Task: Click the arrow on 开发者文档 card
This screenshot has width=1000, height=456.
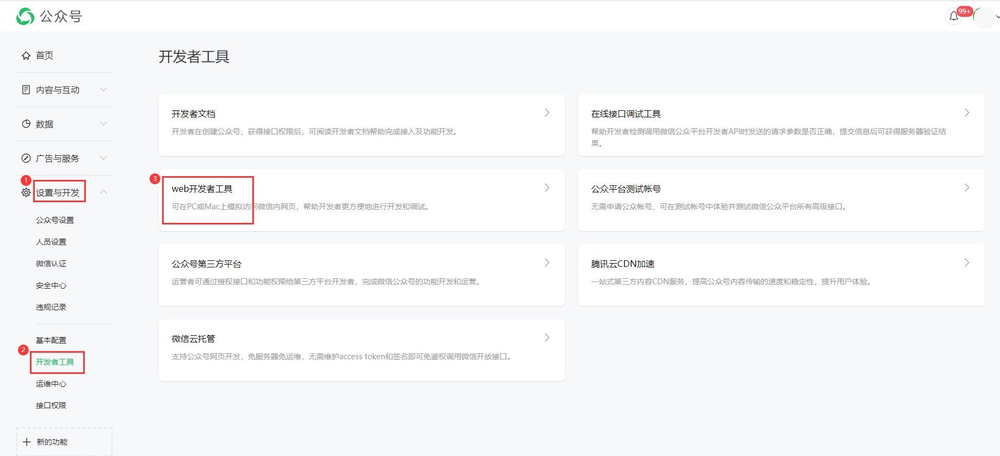Action: click(x=547, y=113)
